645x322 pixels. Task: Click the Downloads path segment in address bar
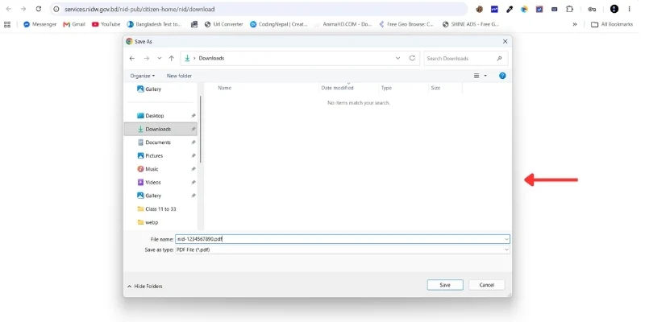211,58
